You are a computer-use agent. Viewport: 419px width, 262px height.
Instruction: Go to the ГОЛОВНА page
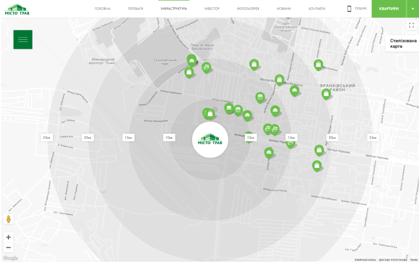point(102,9)
